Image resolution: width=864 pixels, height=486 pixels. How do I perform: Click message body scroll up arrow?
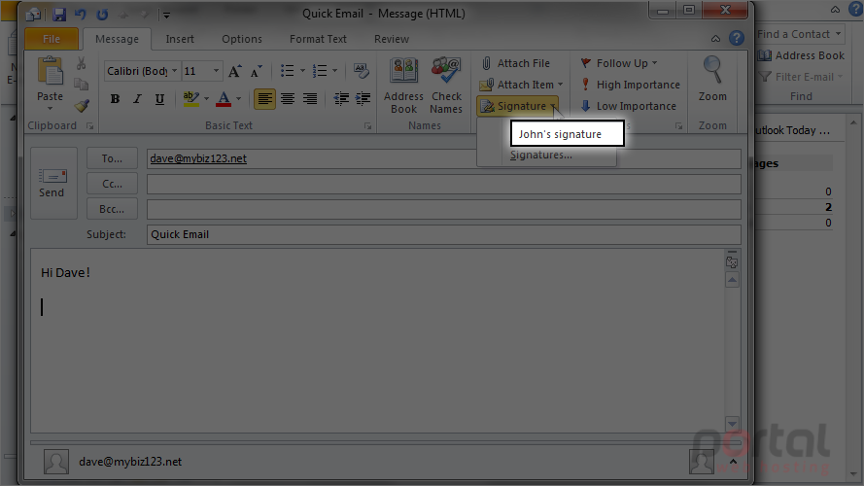[732, 281]
